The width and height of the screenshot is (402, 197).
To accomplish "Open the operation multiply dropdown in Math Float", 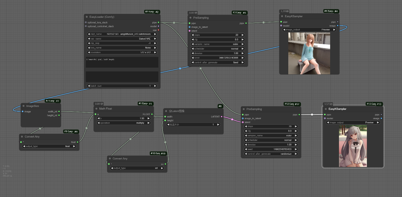I will point(124,123).
